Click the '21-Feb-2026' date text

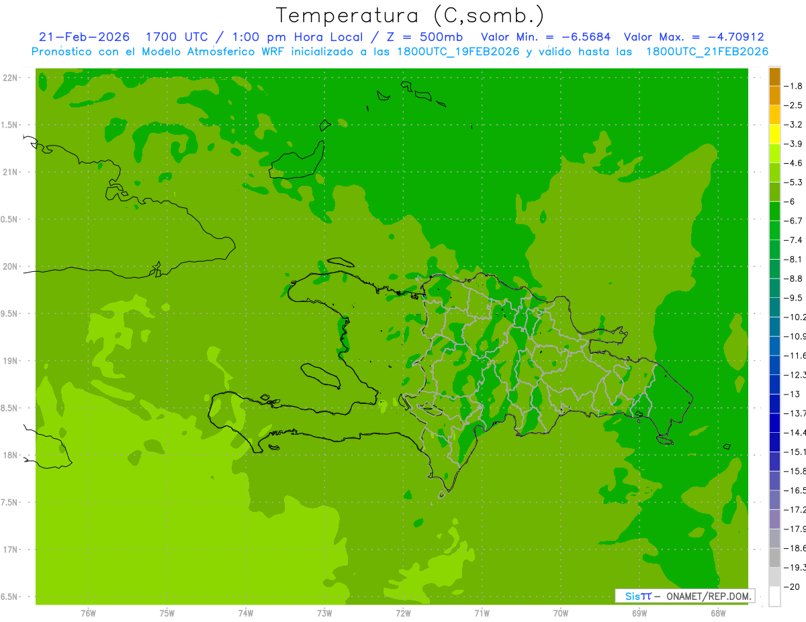pos(84,37)
